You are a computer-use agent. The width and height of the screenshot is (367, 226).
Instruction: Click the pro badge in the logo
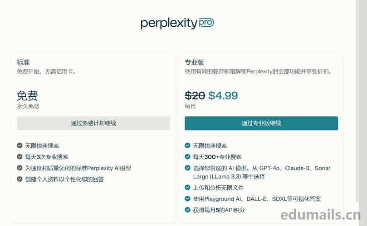[206, 23]
